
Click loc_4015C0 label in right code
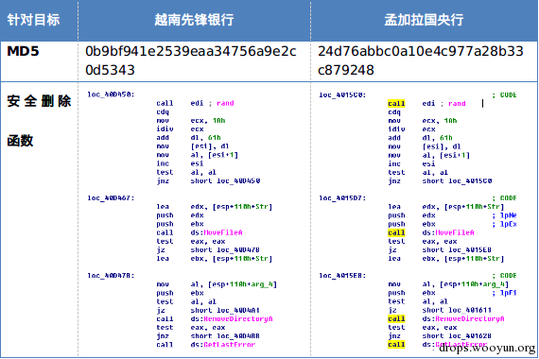pos(342,94)
